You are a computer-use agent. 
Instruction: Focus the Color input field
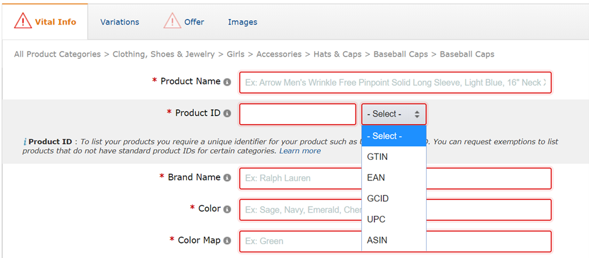coord(396,210)
